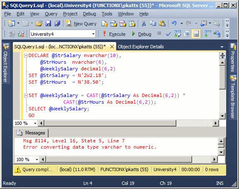This screenshot has height=189, width=239.
Task: Open the Template Browser side panel
Action: [232, 97]
